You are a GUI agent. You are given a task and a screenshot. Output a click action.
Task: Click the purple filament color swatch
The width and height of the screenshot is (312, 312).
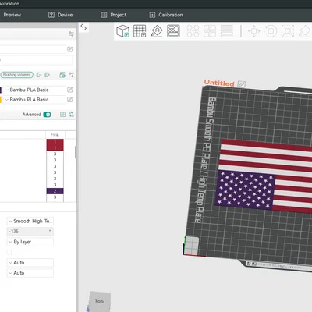click(1, 90)
